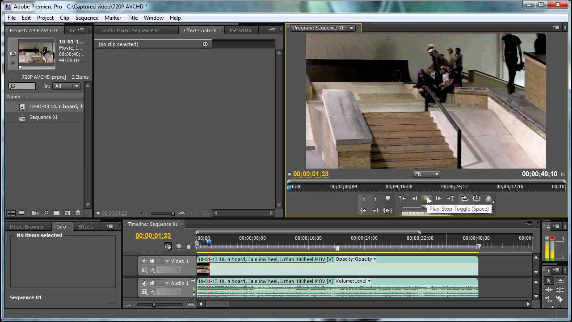Viewport: 572px width, 322px height.
Task: Switch to the Media Browser tab
Action: coord(27,227)
